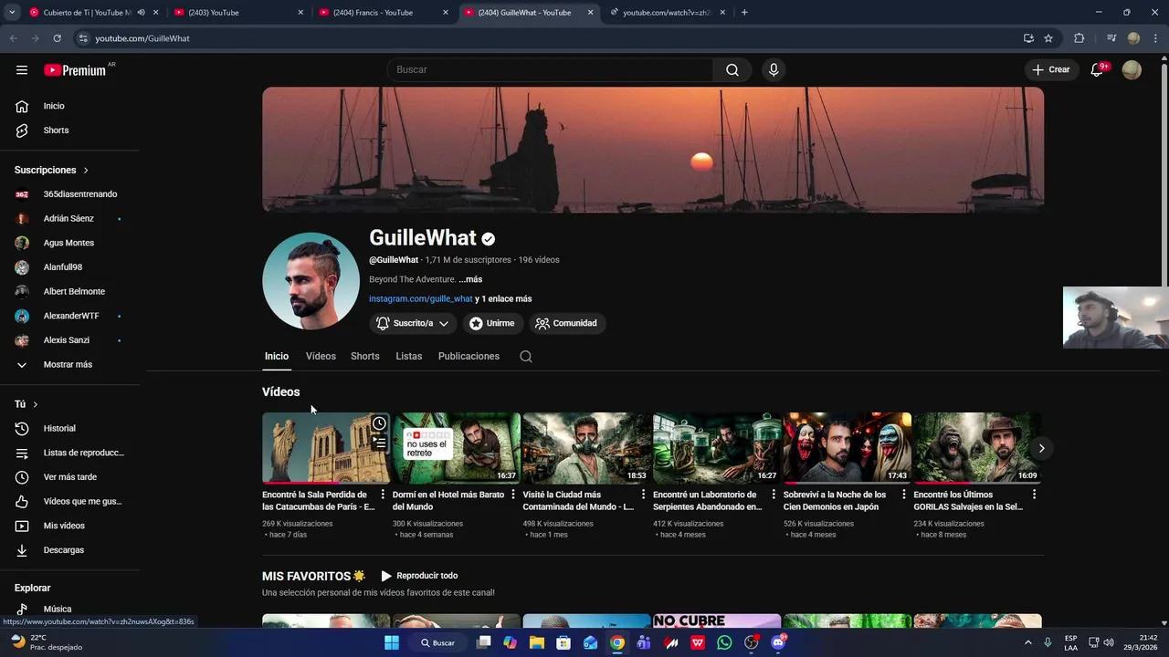Click the GuilleWhat channel avatar

click(x=311, y=280)
